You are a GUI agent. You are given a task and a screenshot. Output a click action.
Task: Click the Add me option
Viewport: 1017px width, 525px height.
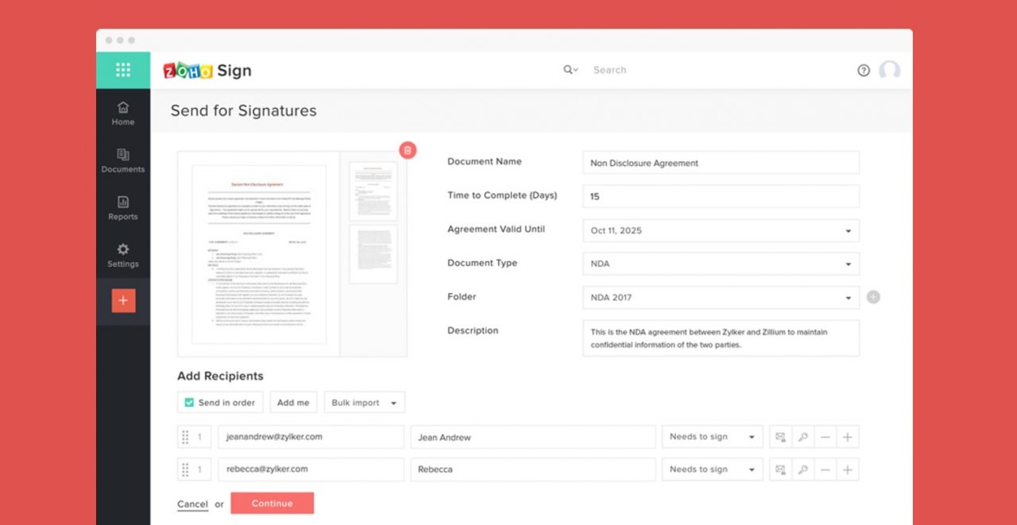[x=293, y=402]
